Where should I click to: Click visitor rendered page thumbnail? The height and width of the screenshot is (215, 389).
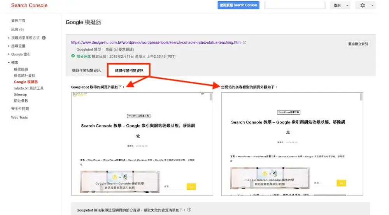292,144
